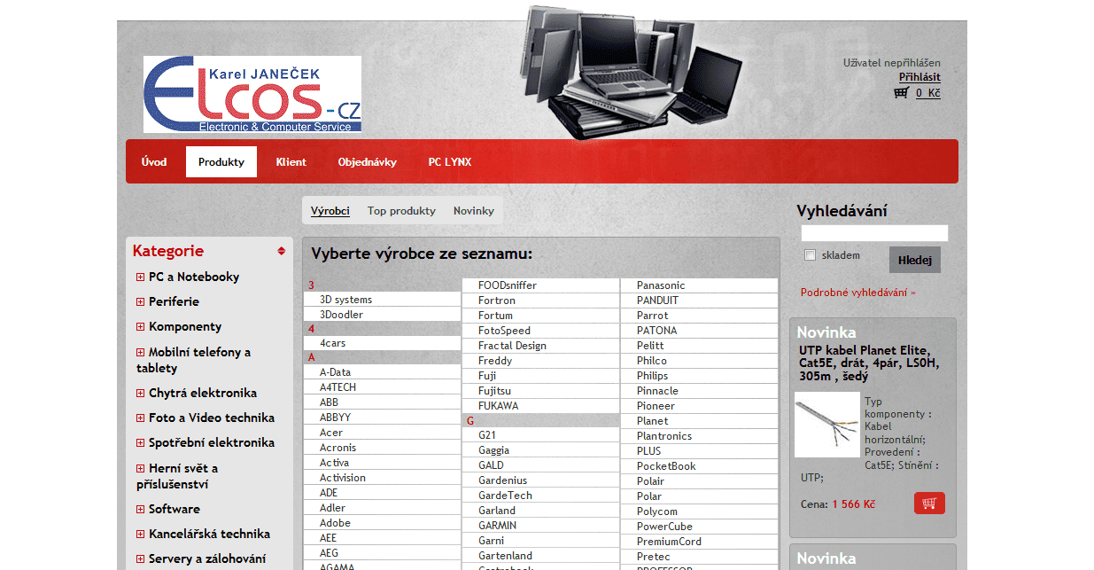Open the 0 Kč cart total link
Image resolution: width=1094 pixels, height=570 pixels.
click(928, 92)
